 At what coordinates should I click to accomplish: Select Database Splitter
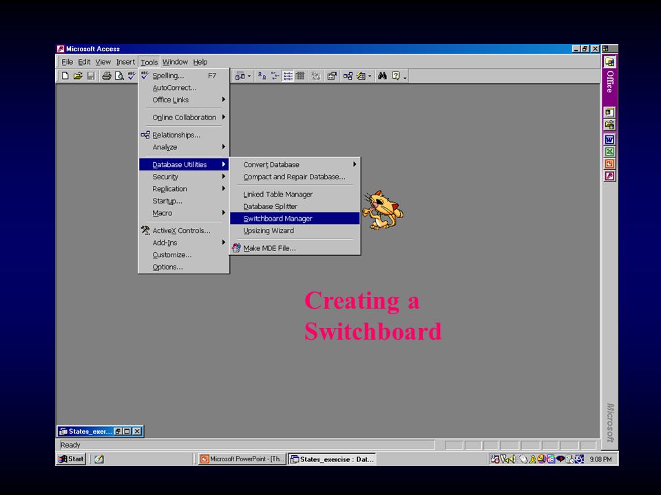(295, 207)
